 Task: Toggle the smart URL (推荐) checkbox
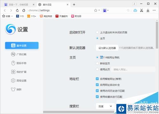point(97,79)
